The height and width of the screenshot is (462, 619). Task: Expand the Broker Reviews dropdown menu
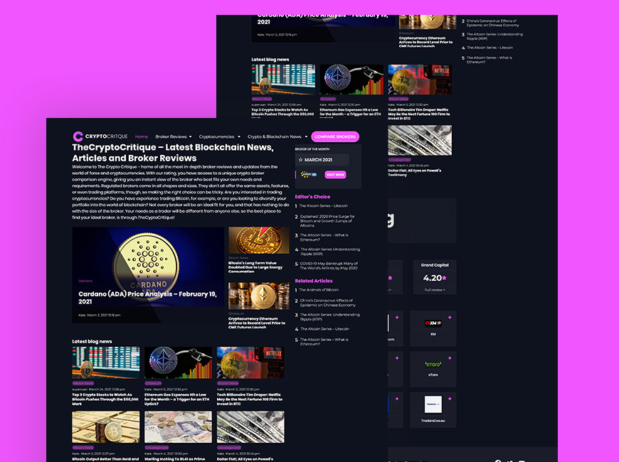174,136
